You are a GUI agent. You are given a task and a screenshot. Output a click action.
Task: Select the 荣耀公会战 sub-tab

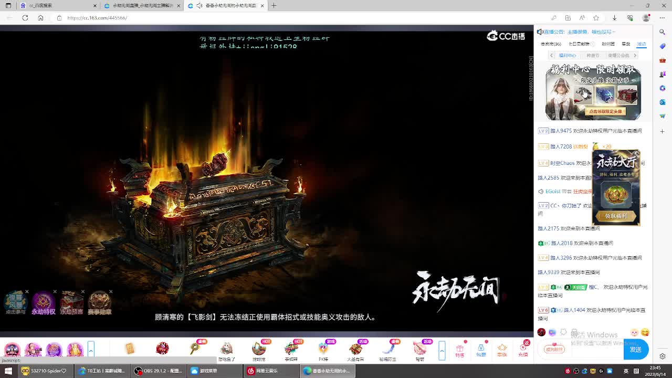coord(618,55)
